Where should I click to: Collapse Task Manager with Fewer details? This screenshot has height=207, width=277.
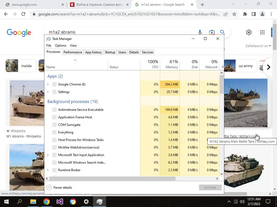[x=59, y=188]
